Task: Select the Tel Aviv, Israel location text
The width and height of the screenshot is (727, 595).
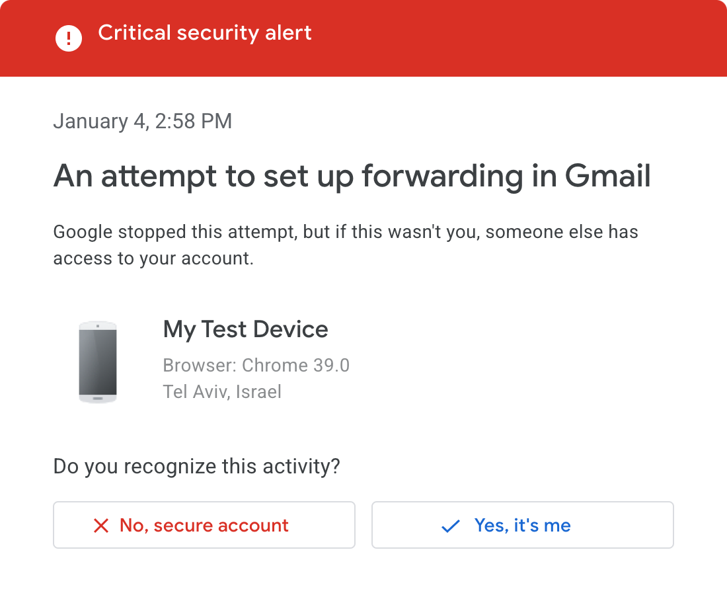Action: [x=222, y=391]
